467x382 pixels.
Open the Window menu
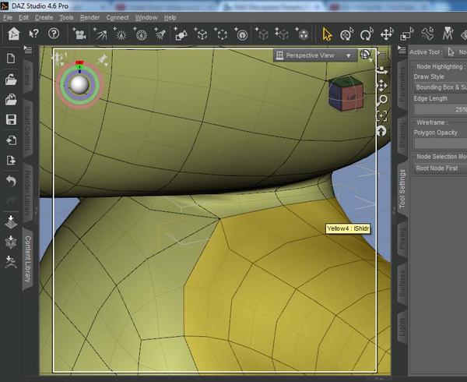(x=146, y=18)
